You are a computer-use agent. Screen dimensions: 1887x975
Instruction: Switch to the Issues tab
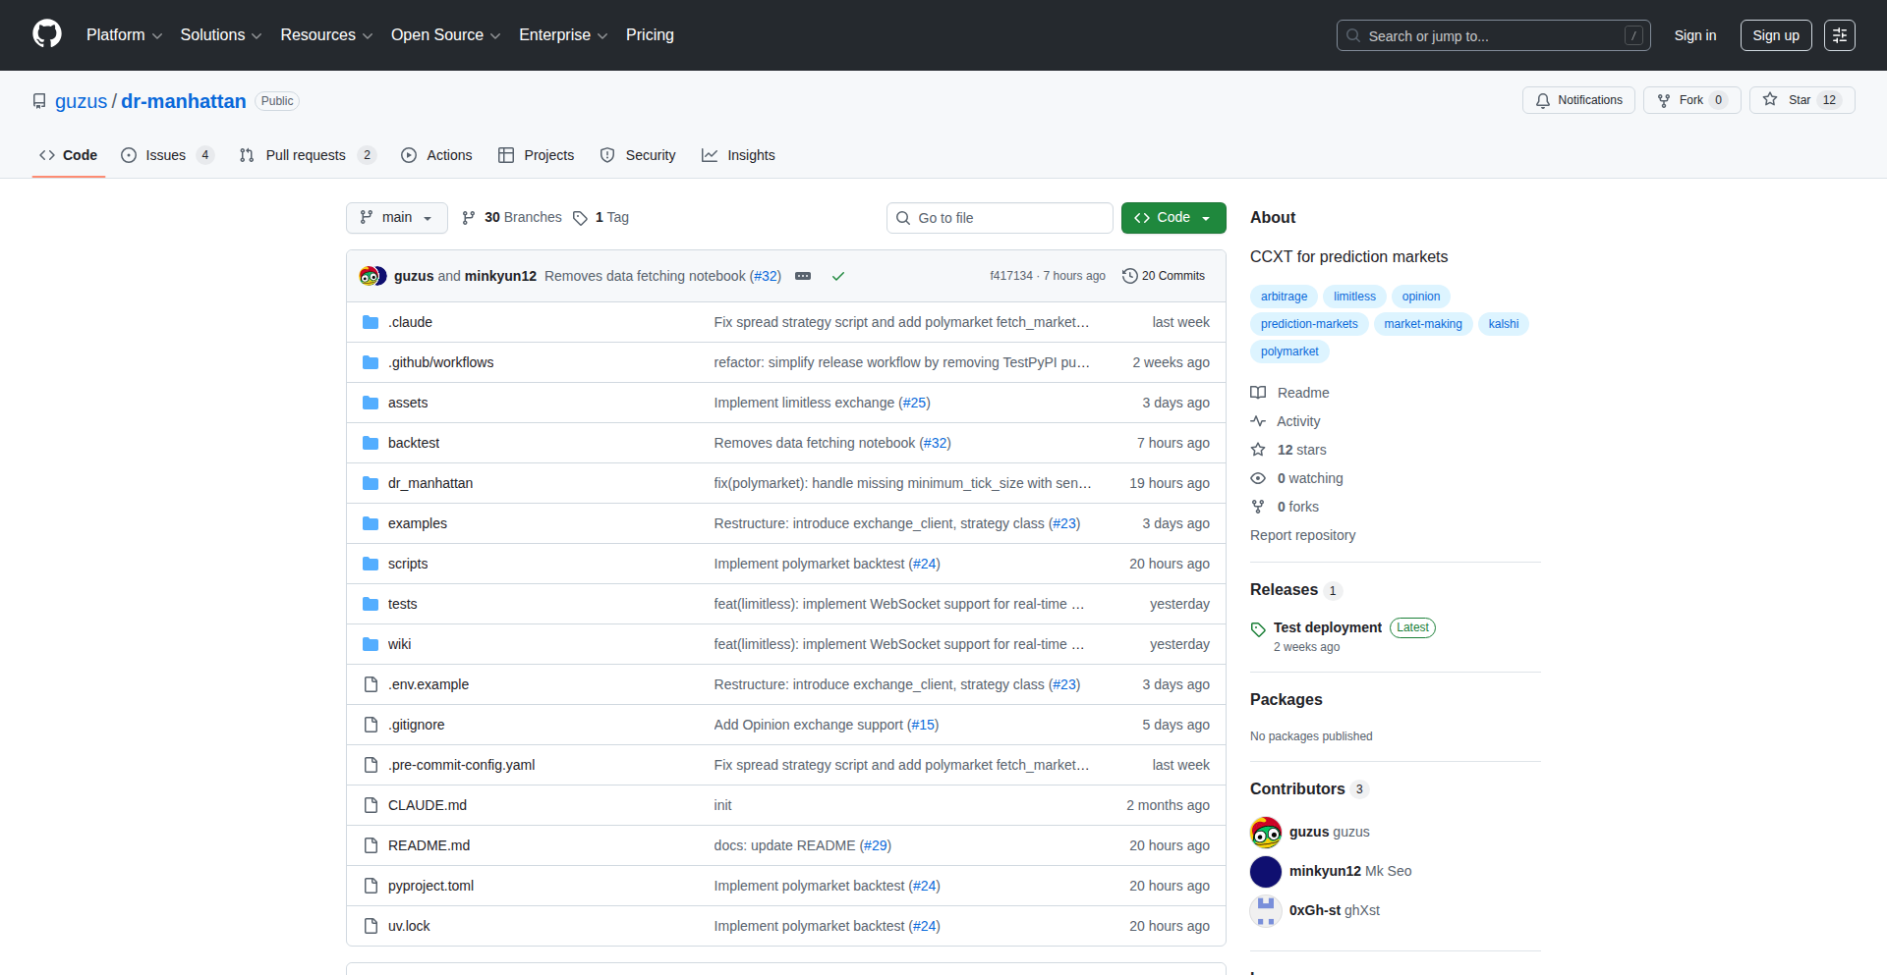point(165,155)
